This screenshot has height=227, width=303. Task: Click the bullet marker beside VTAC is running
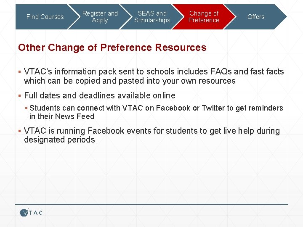point(19,131)
